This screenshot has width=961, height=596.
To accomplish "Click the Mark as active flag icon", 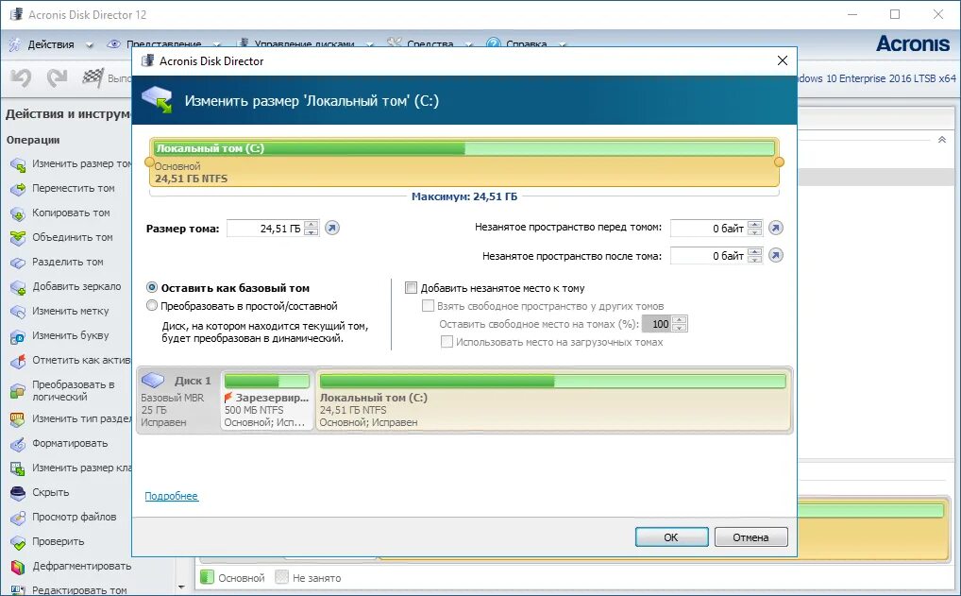I will point(18,361).
